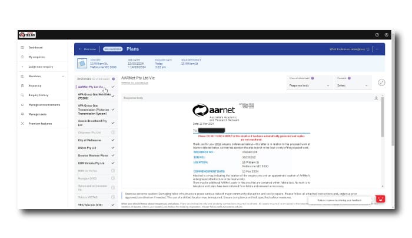Open the user account icon in the top bar

tap(386, 35)
